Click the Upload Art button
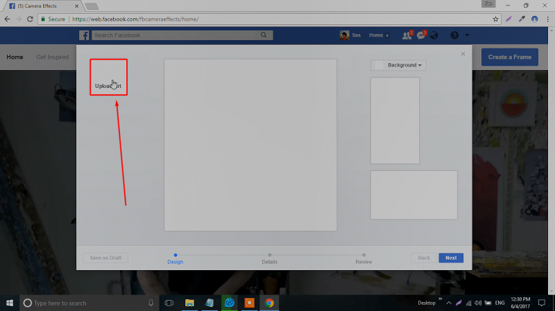The height and width of the screenshot is (311, 555). 109,77
